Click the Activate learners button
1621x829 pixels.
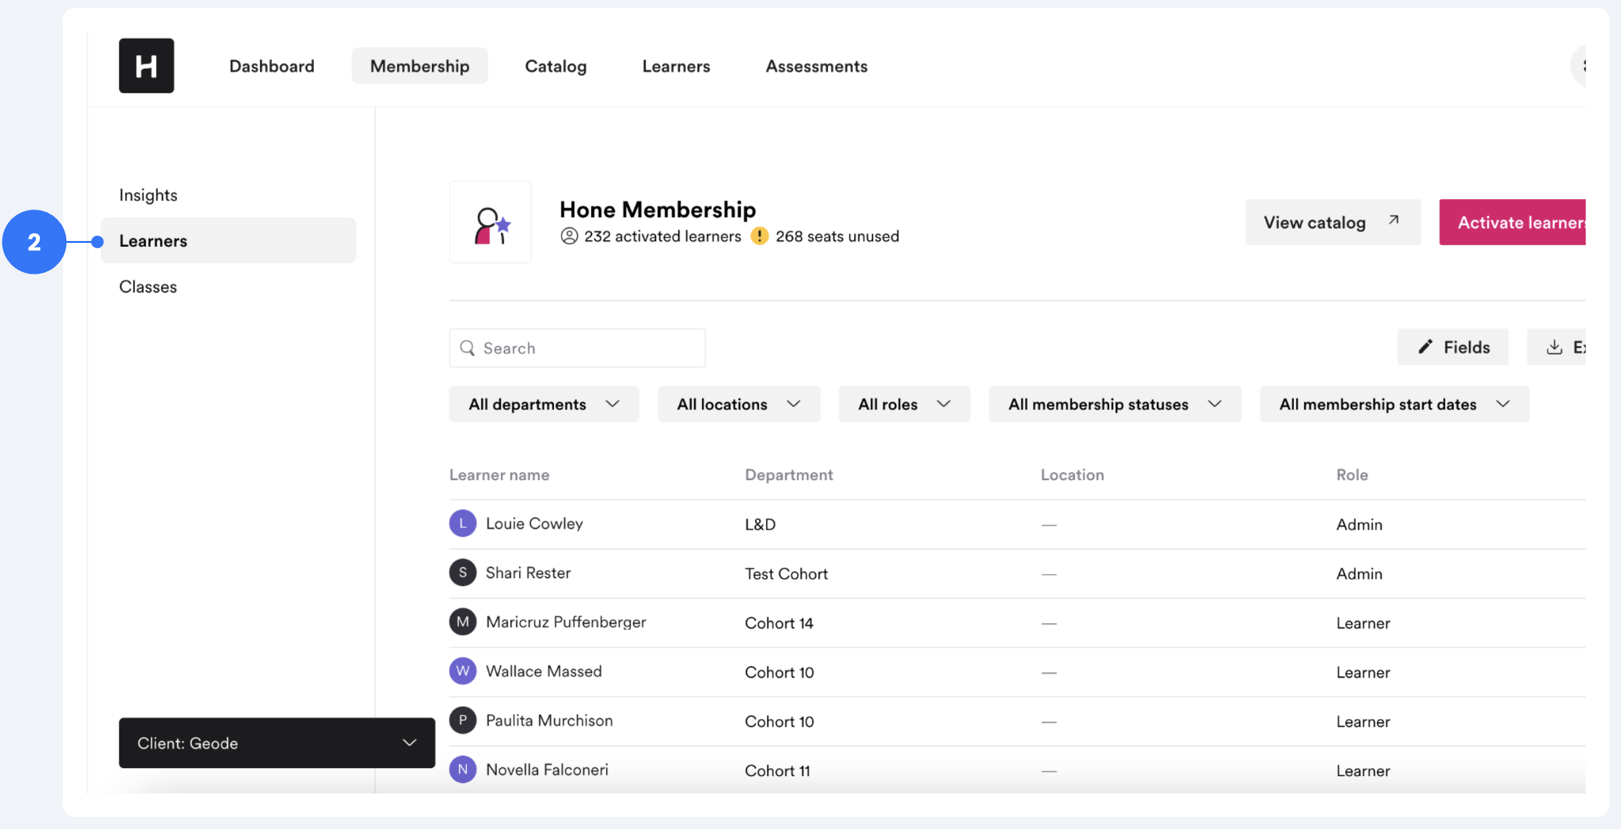(1513, 222)
